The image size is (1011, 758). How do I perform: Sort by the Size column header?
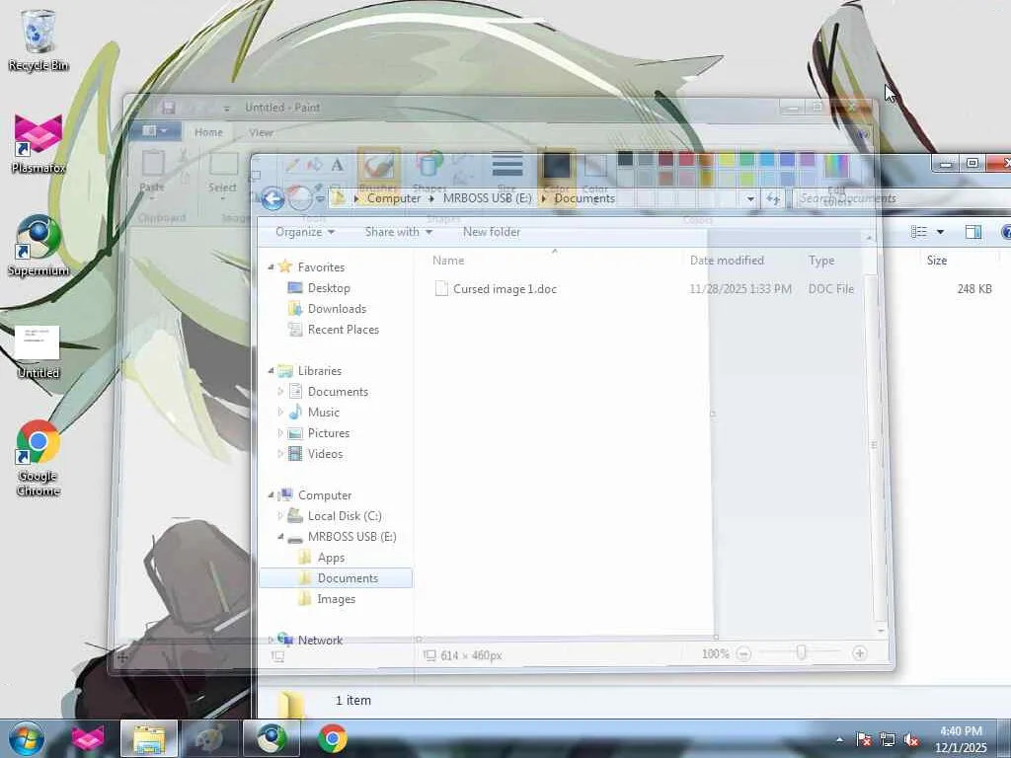936,261
